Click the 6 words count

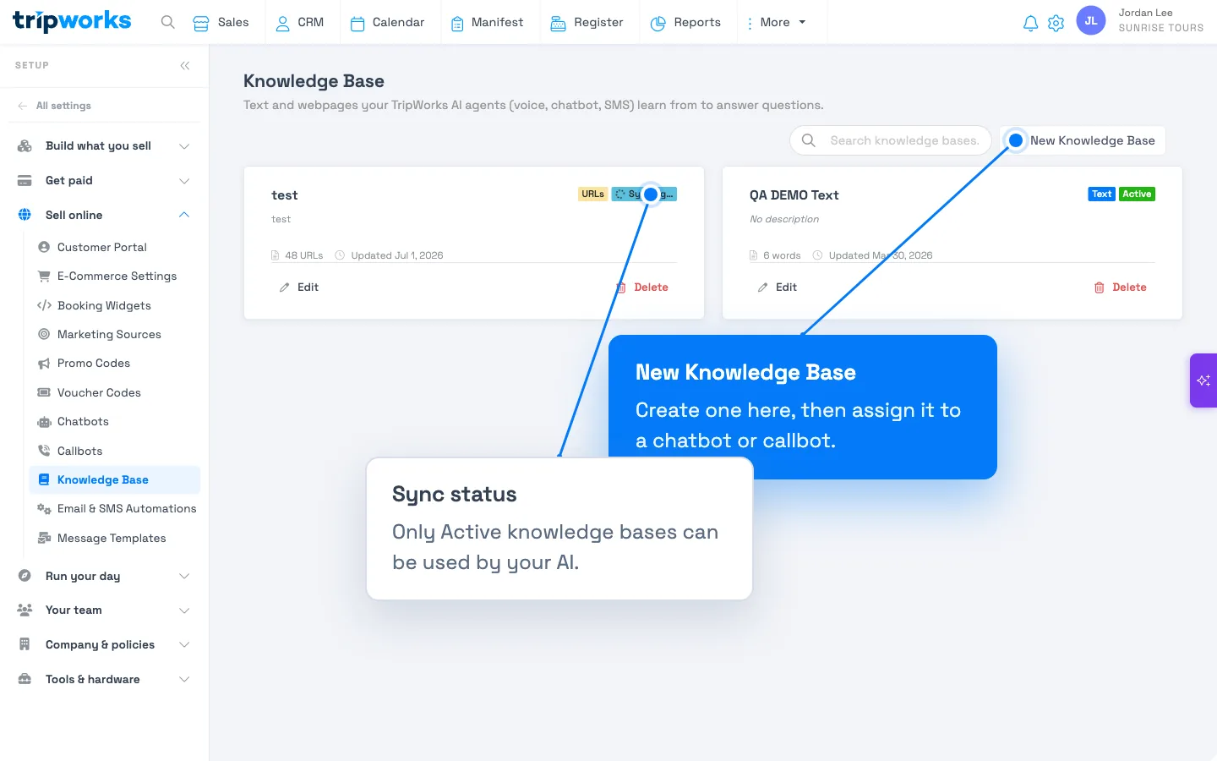click(x=775, y=255)
